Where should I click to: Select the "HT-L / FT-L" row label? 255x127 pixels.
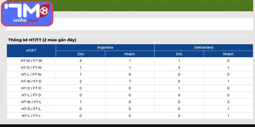point(31,116)
